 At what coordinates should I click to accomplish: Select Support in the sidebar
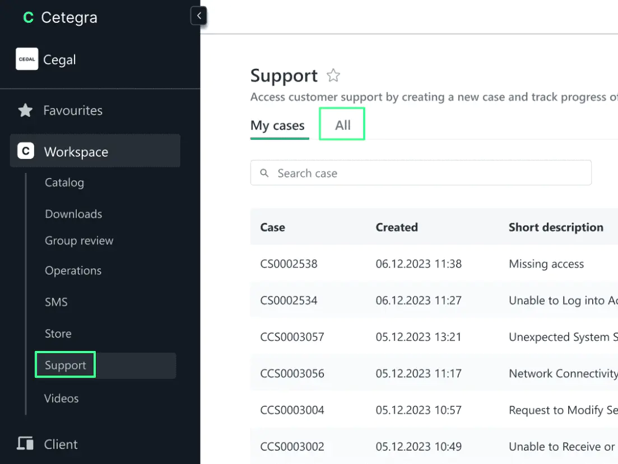(66, 365)
